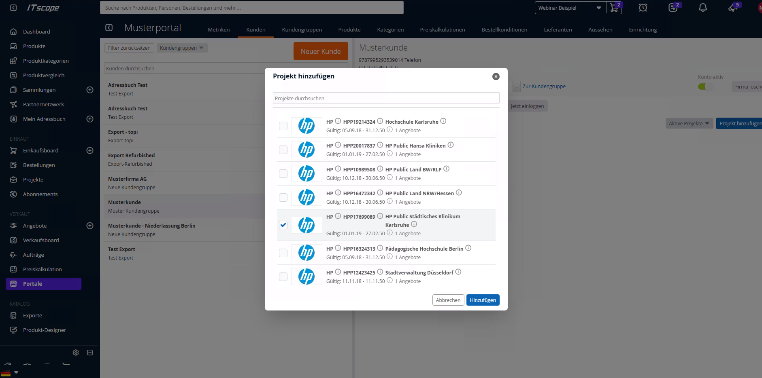This screenshot has width=762, height=378.
Task: Switch to the Lieferanten tab
Action: [x=558, y=30]
